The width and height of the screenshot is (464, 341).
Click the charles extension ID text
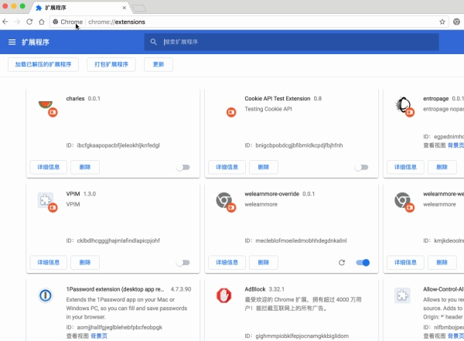click(x=113, y=145)
